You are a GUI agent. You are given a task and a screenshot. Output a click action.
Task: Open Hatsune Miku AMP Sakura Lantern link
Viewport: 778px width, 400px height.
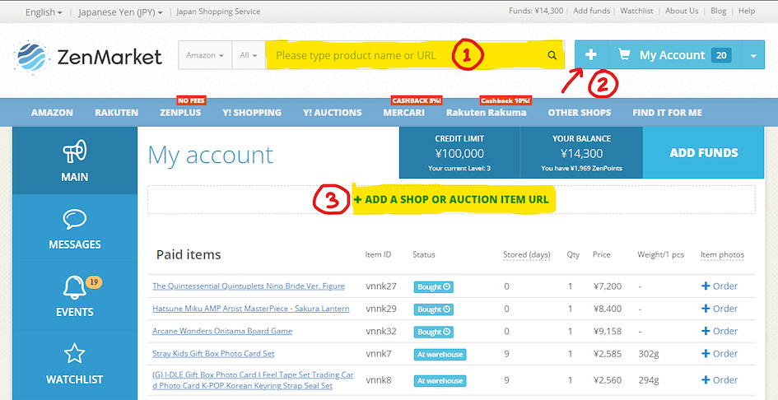[x=250, y=309]
